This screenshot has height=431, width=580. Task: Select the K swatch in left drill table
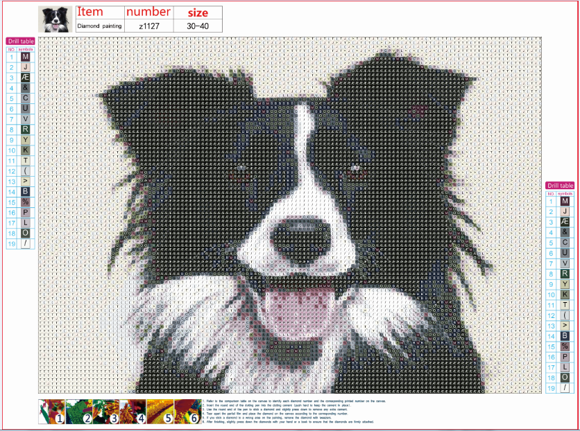(x=25, y=150)
